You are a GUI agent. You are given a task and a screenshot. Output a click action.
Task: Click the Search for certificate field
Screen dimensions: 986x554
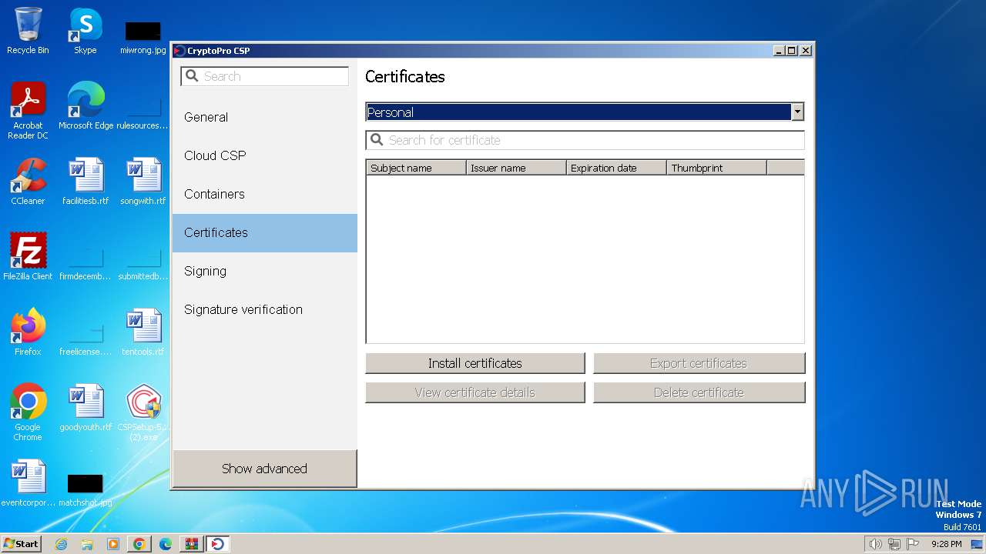(x=585, y=140)
